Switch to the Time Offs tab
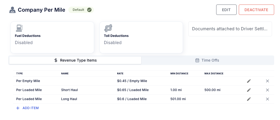 point(207,60)
